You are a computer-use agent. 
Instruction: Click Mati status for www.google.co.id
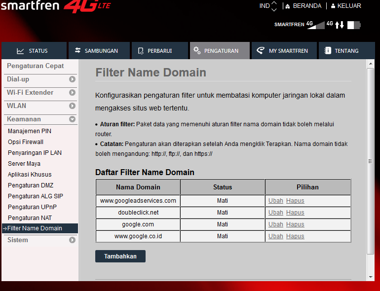click(223, 236)
